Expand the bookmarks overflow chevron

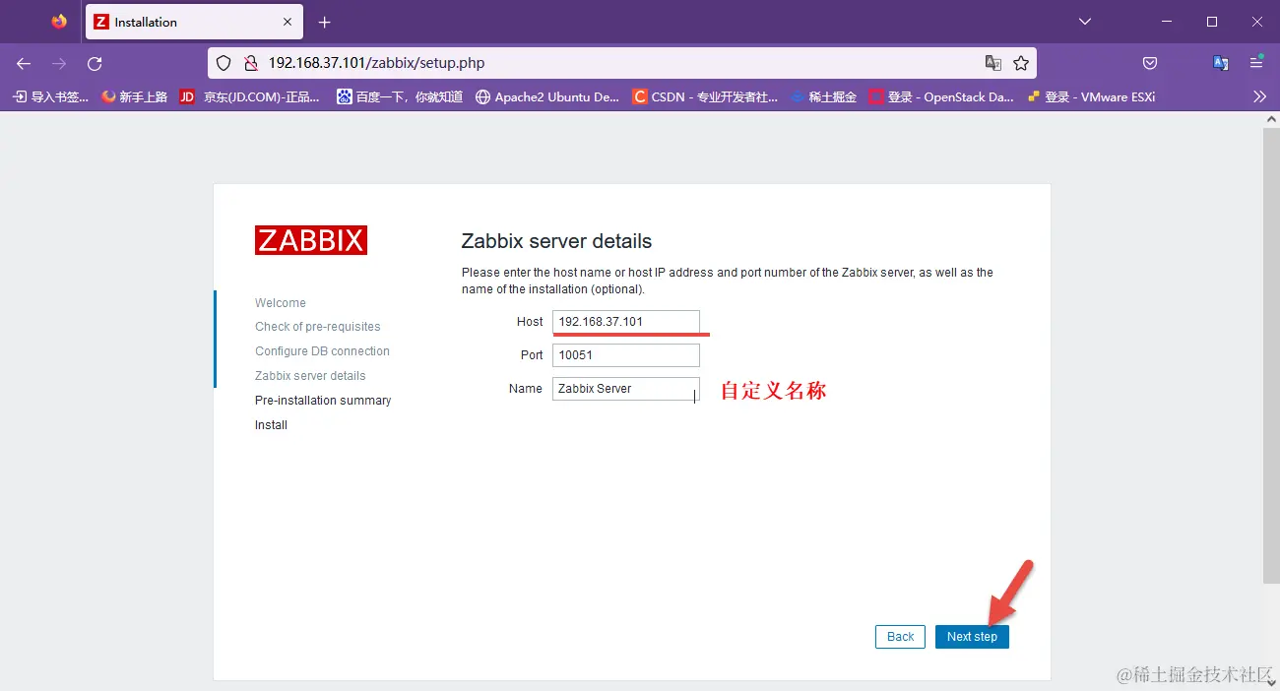pyautogui.click(x=1261, y=96)
